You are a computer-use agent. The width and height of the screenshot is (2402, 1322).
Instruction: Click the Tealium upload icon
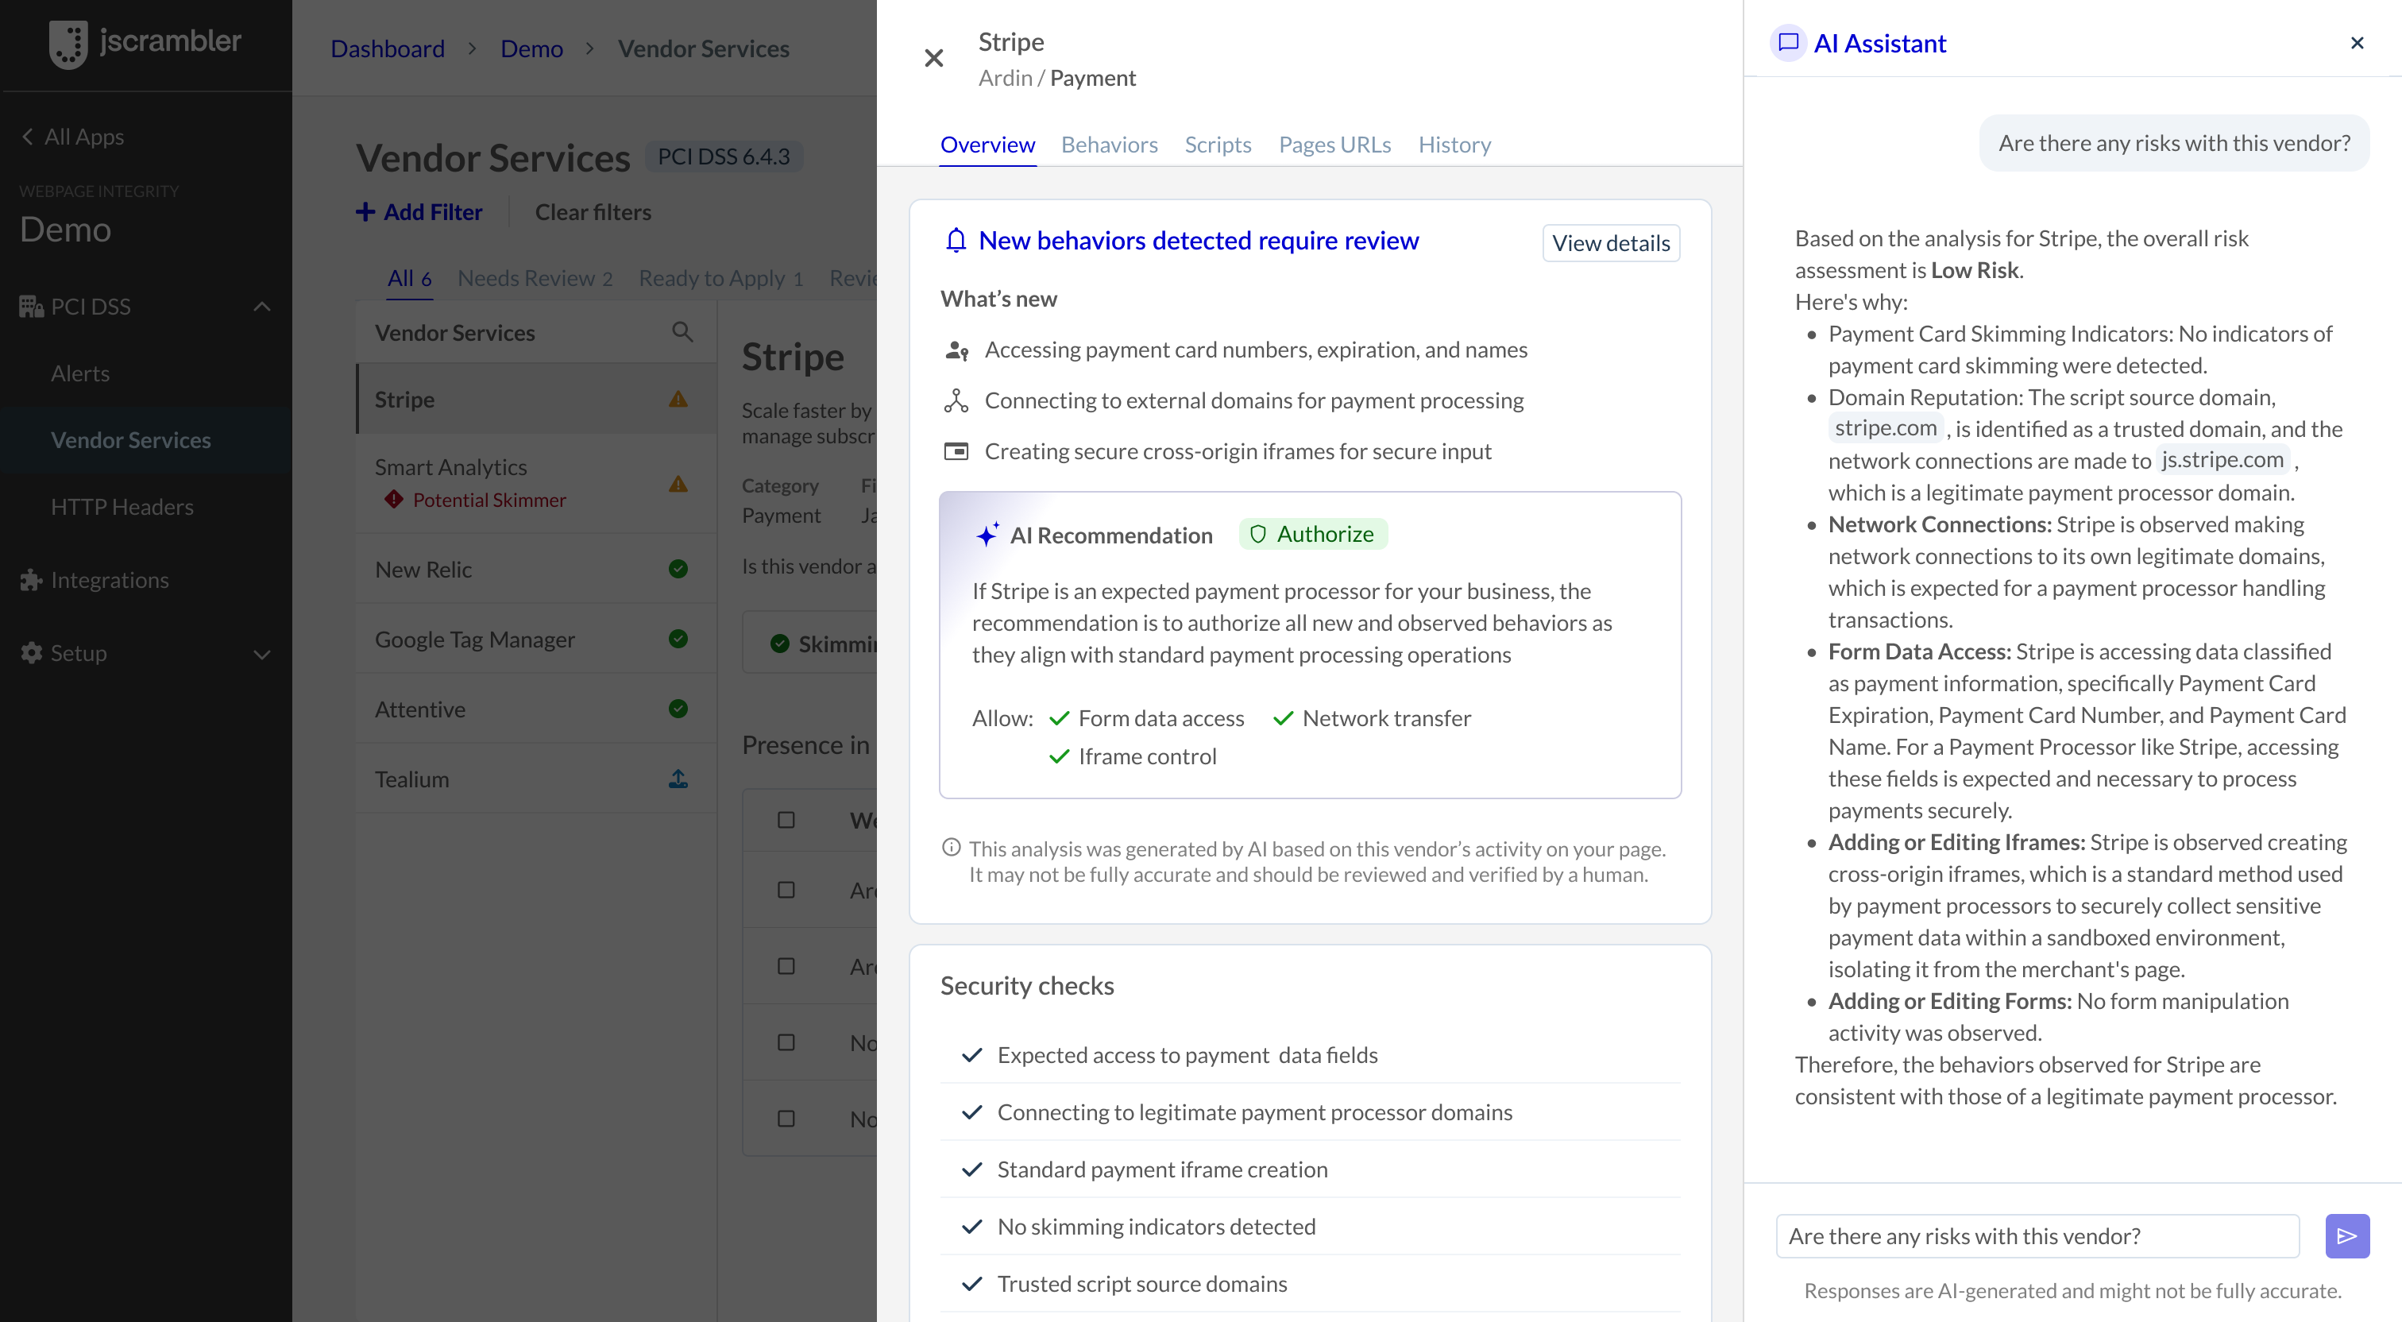click(678, 779)
